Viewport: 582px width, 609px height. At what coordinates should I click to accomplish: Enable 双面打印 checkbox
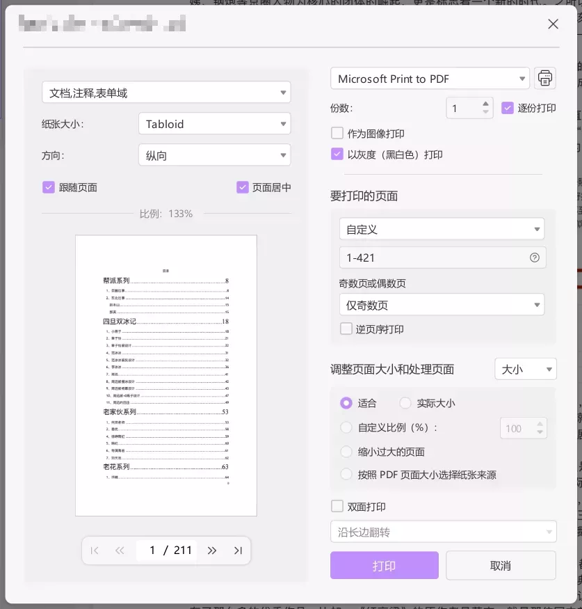tap(337, 507)
